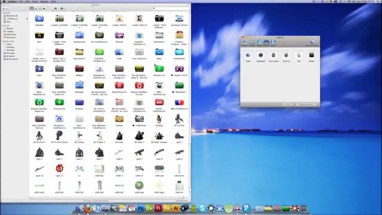Click the Quick Look eye button

pos(56,8)
